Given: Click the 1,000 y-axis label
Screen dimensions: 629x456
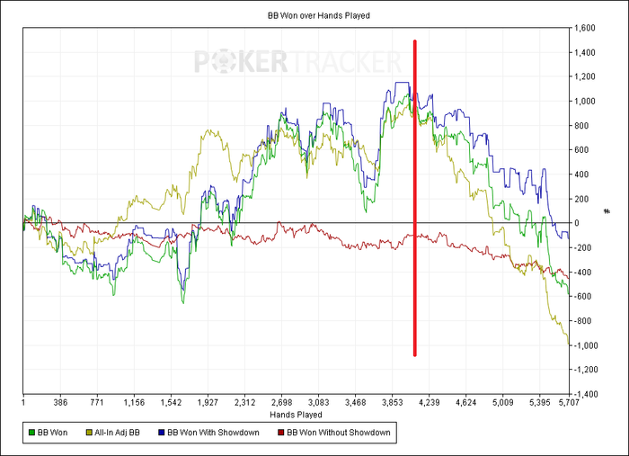Looking at the screenshot, I should [585, 101].
